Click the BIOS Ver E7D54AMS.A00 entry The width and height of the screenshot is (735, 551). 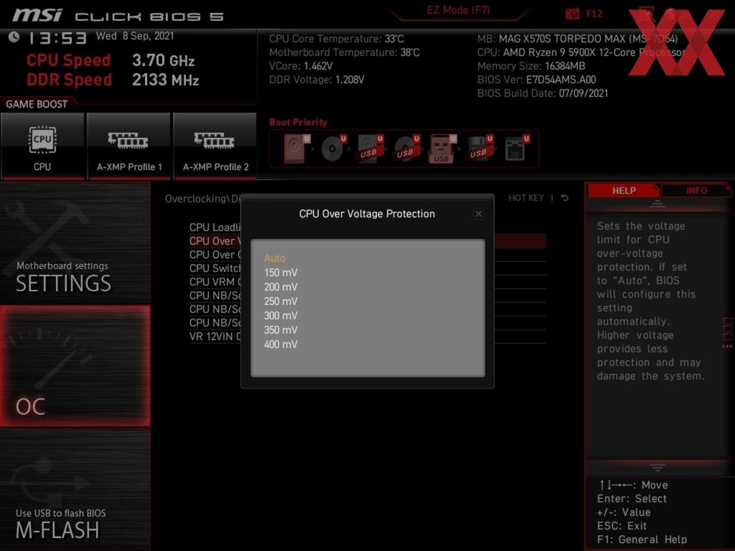point(537,79)
